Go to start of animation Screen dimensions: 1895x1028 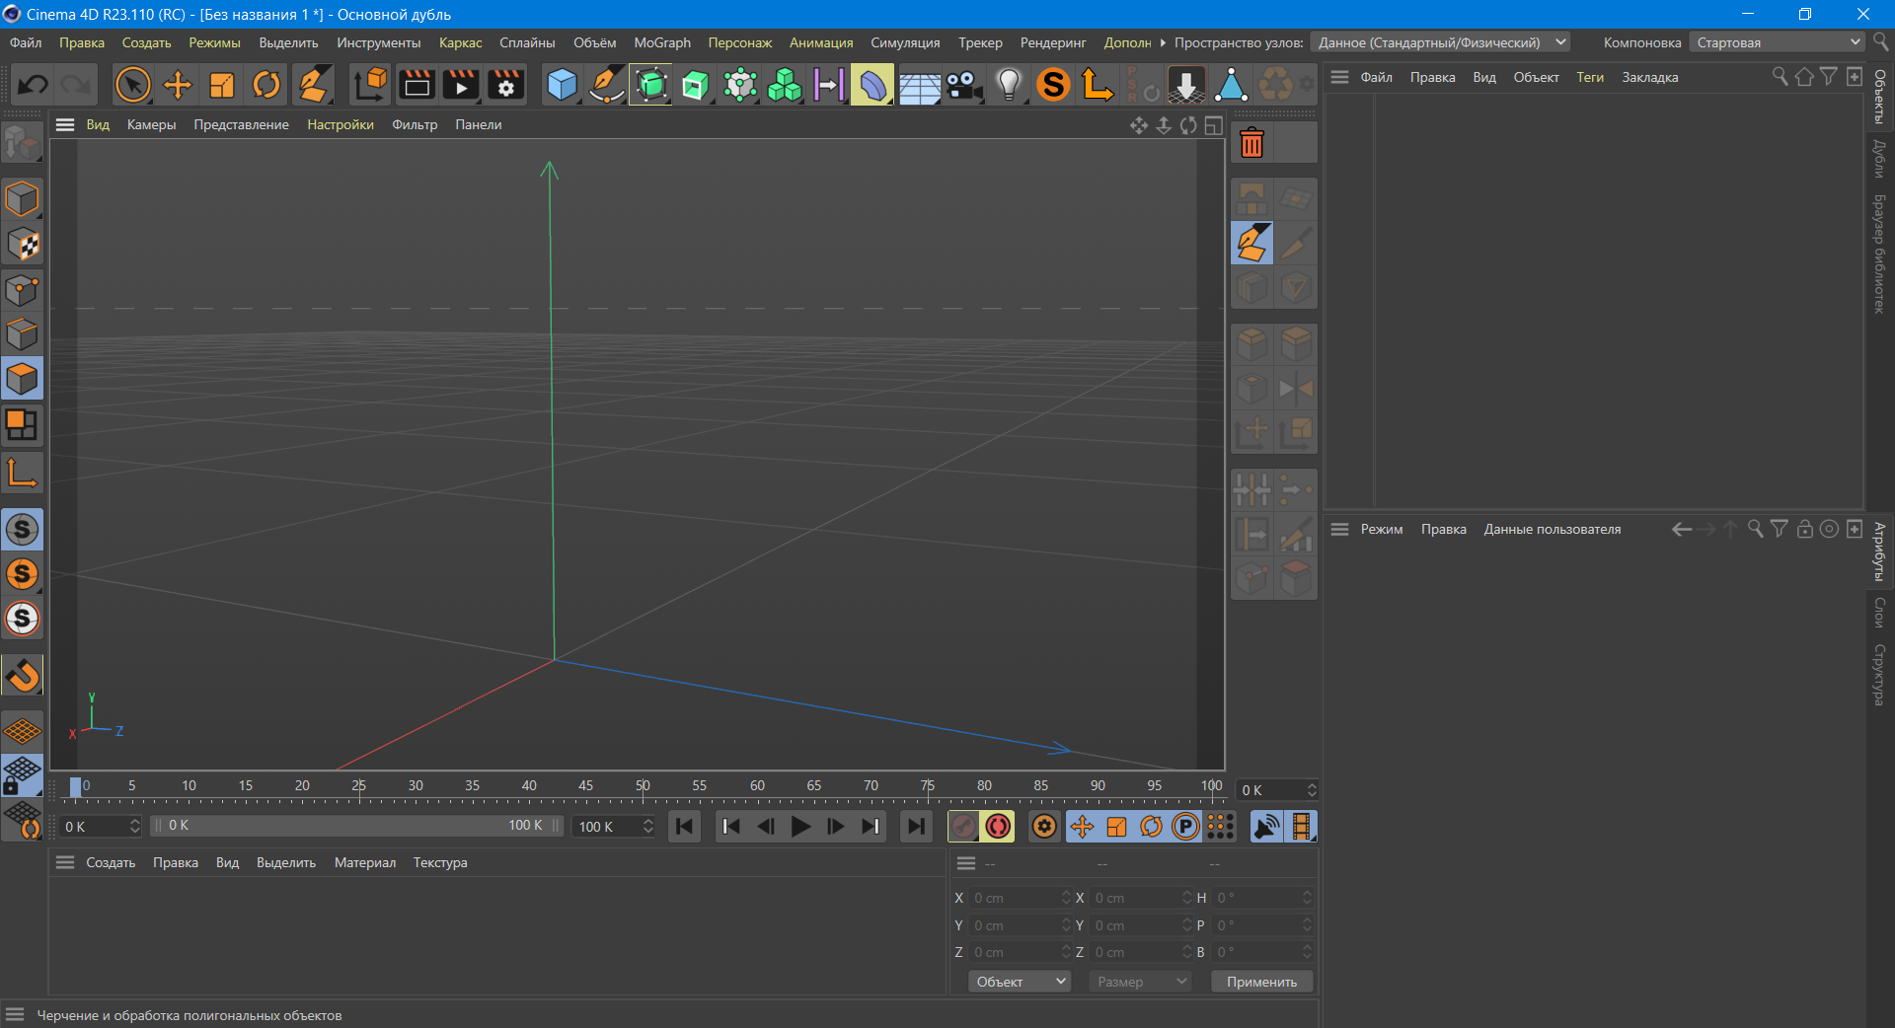point(684,827)
